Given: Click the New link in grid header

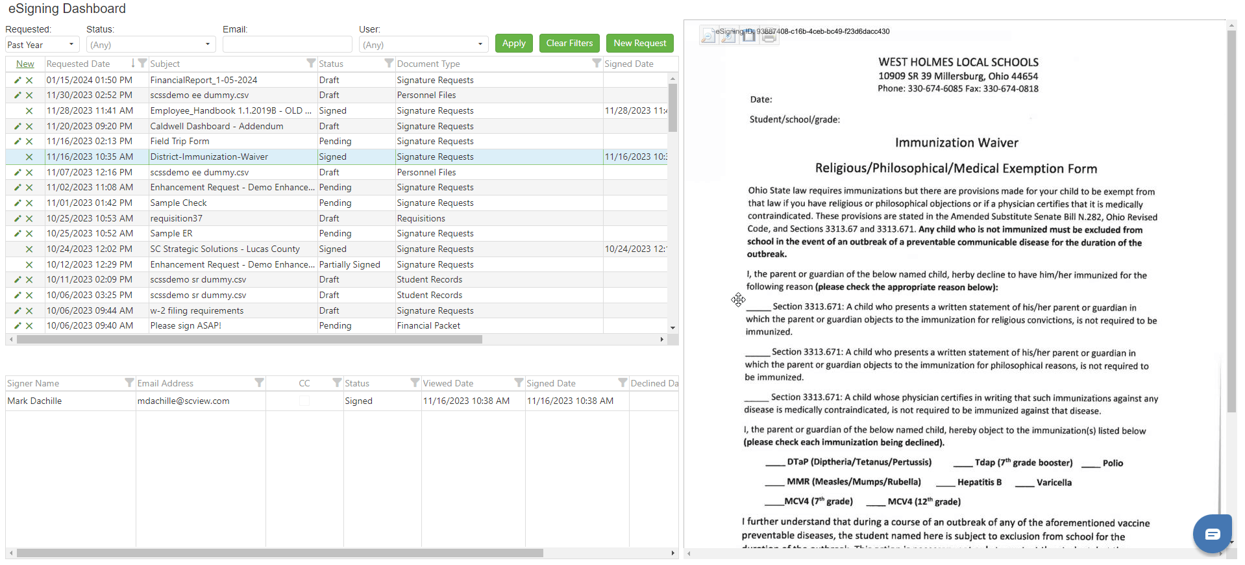Looking at the screenshot, I should [x=25, y=64].
